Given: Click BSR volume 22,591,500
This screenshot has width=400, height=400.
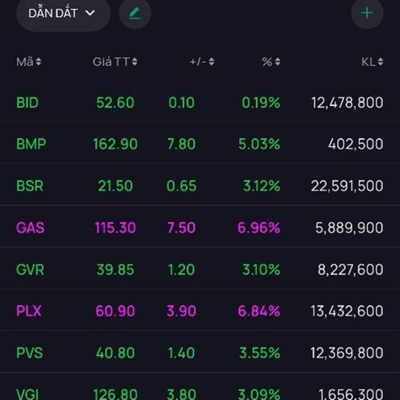Looking at the screenshot, I should pos(347,186).
